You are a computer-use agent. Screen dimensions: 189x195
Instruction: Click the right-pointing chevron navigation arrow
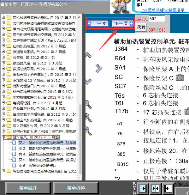click(x=99, y=68)
